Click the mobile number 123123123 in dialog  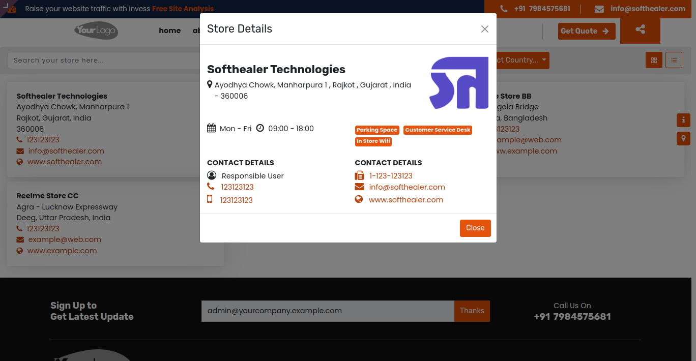click(237, 200)
